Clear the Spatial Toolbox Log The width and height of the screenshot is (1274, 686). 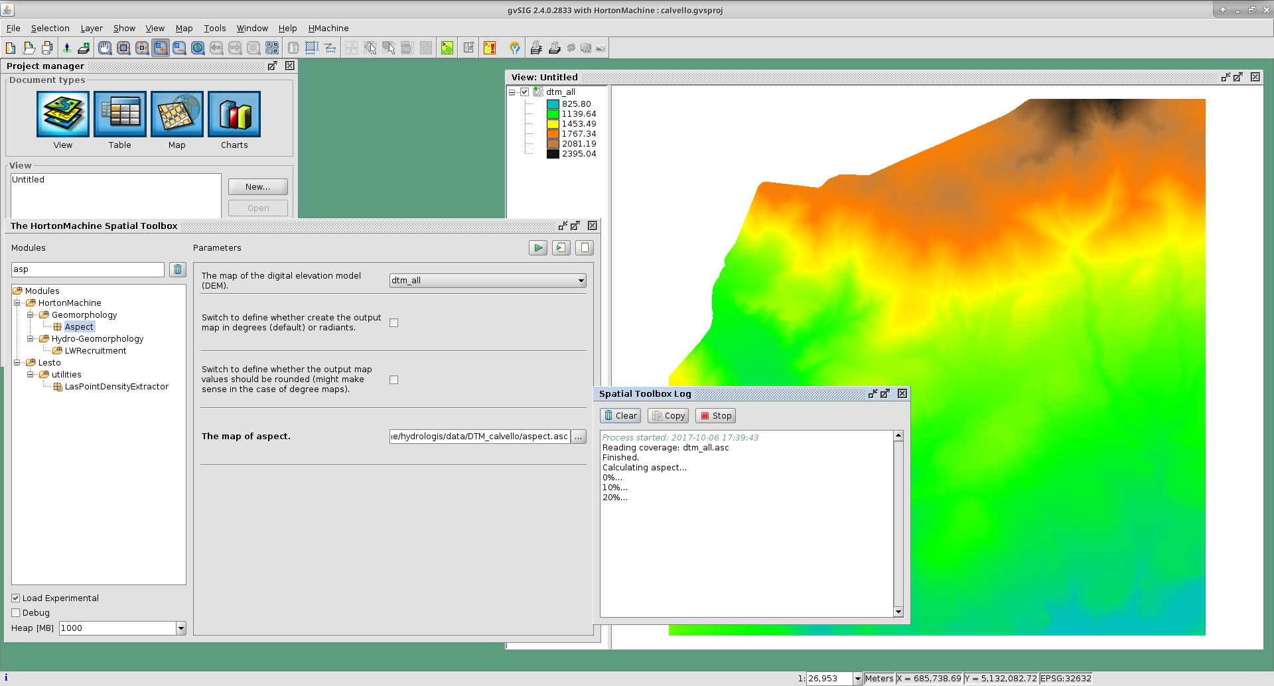pos(620,416)
